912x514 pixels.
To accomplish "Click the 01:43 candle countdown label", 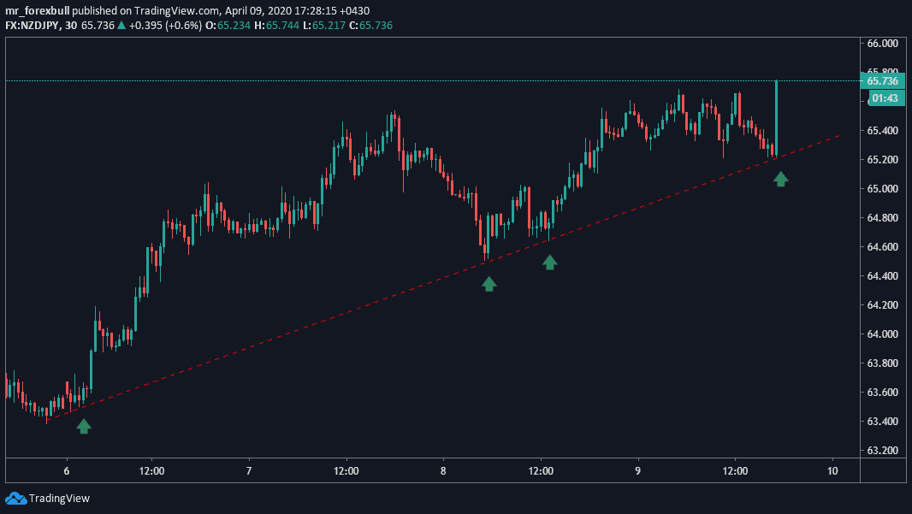I will coord(882,98).
